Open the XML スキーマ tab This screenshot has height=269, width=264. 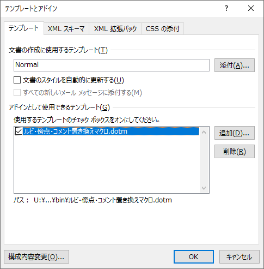coord(66,29)
